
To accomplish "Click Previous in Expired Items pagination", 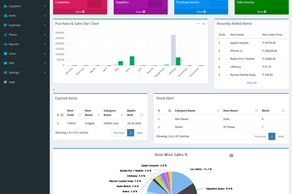I will pyautogui.click(x=119, y=133).
